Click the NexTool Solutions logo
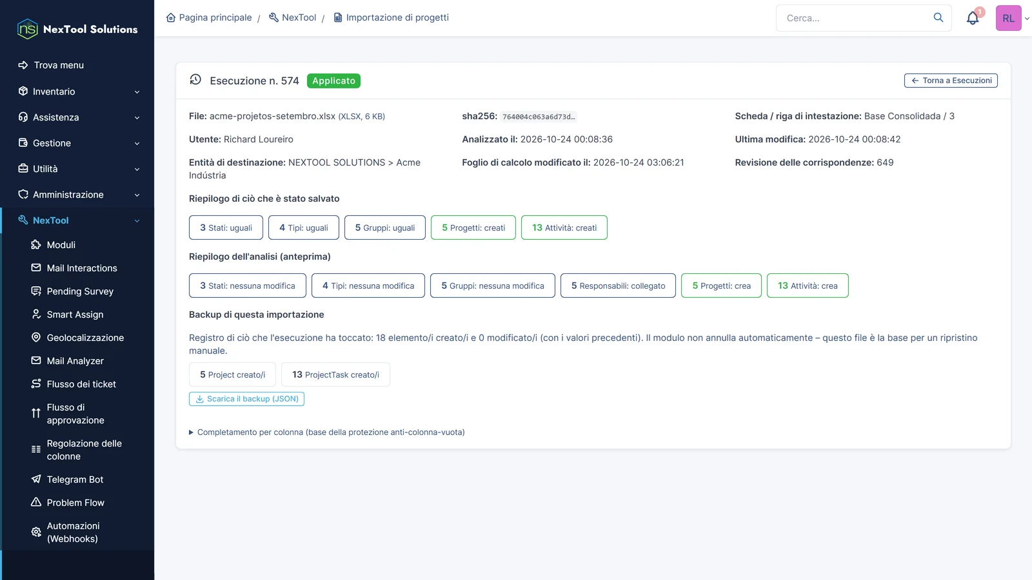Viewport: 1032px width, 580px height. (x=77, y=29)
